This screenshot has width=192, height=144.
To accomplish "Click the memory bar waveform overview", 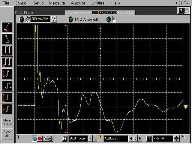I will pos(100,13).
